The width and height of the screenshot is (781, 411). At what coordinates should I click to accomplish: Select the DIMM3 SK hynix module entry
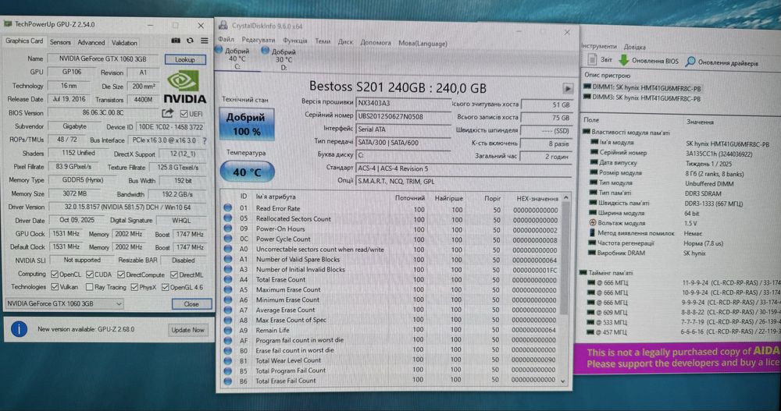click(x=642, y=98)
